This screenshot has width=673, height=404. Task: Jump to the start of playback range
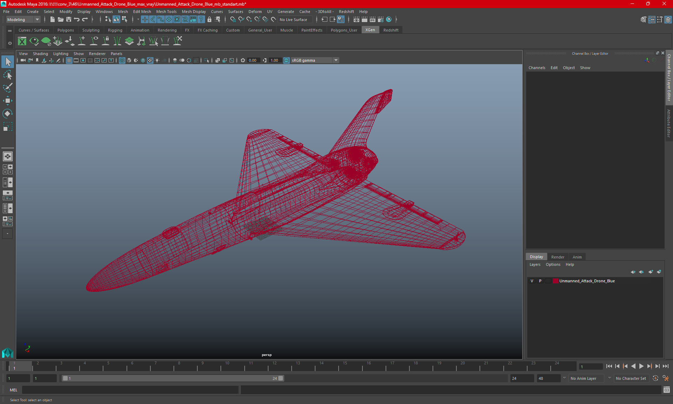(609, 366)
